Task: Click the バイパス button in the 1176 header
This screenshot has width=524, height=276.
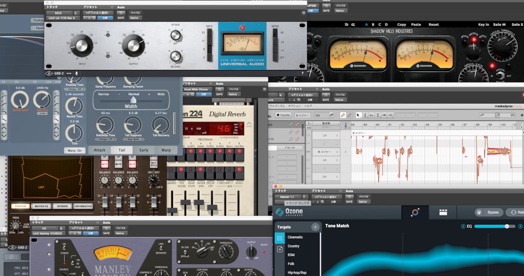Action: pyautogui.click(x=135, y=13)
